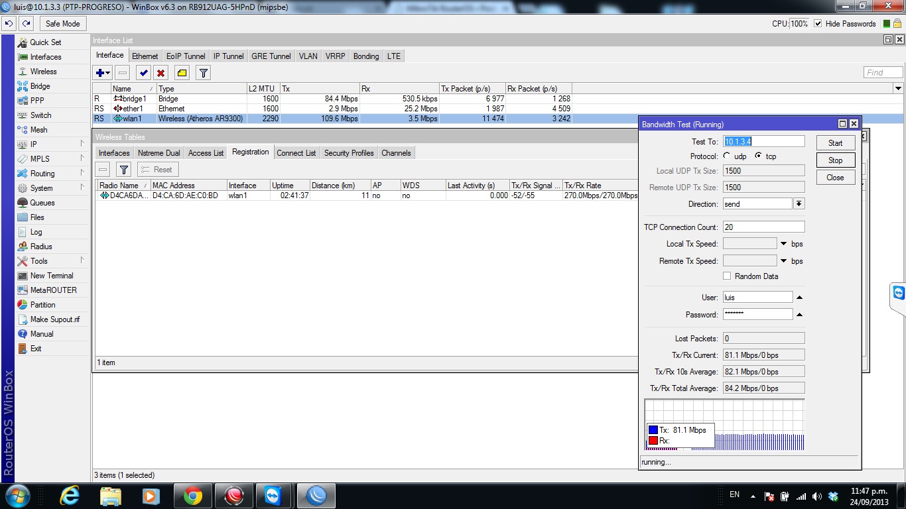906x509 pixels.
Task: Click the Safe Mode button
Action: click(62, 24)
